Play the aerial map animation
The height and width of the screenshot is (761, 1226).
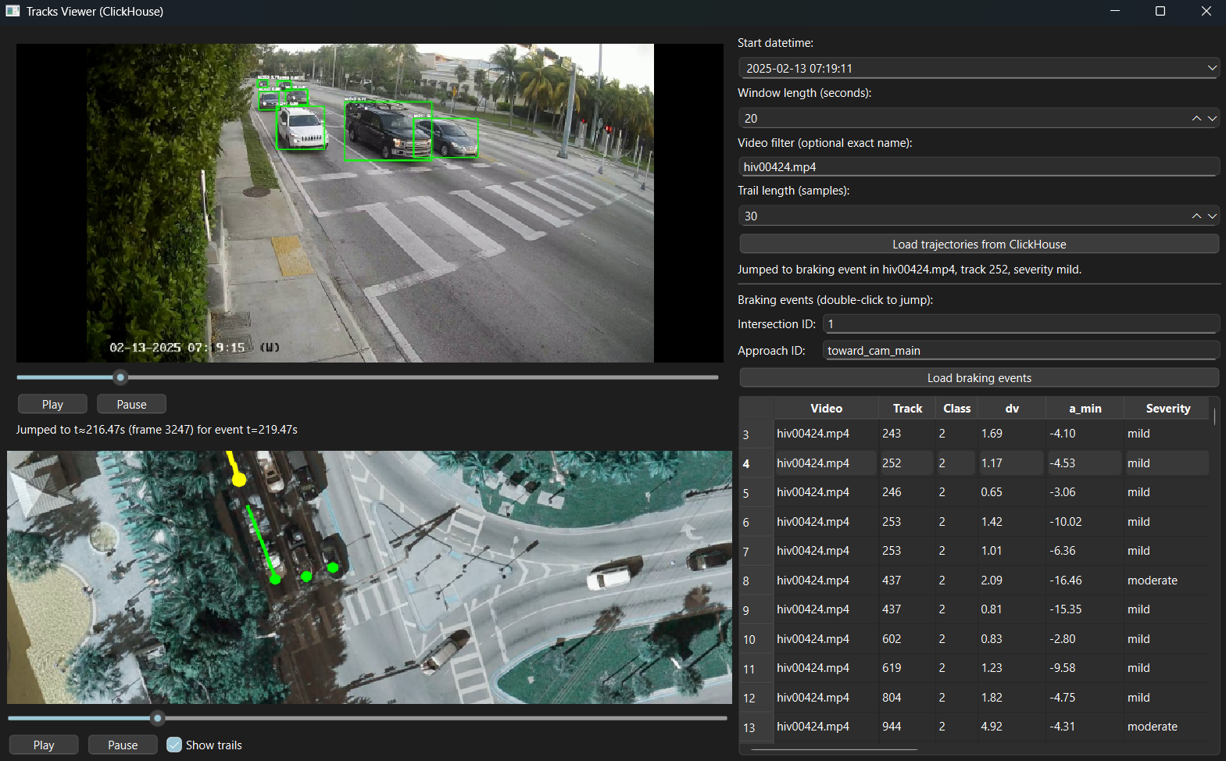(x=44, y=745)
